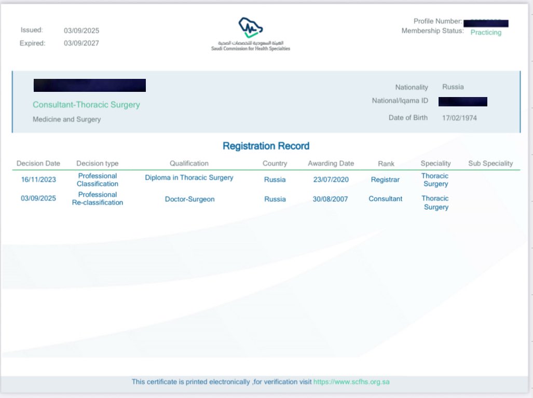
Task: Click the decision date 03/09/2025 table cell
Action: click(38, 198)
